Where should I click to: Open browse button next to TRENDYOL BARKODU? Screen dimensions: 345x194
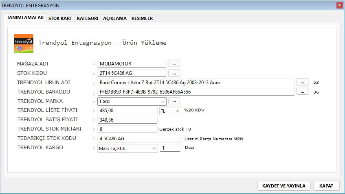pyautogui.click(x=302, y=92)
